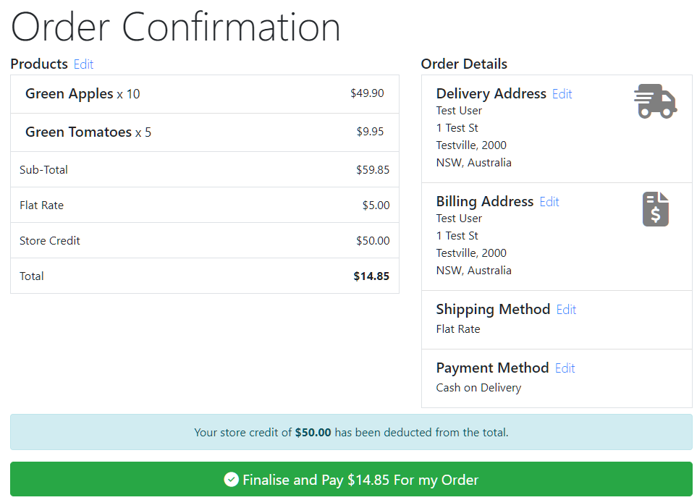Click the checkmark icon on Finalise button
Viewport: 697px width, 500px height.
click(x=231, y=480)
